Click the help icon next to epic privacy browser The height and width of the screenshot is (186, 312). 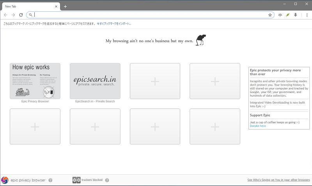pyautogui.click(x=50, y=180)
